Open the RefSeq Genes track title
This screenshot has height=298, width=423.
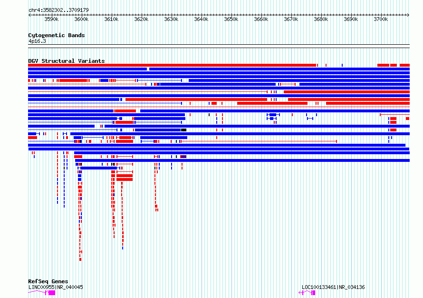48,281
